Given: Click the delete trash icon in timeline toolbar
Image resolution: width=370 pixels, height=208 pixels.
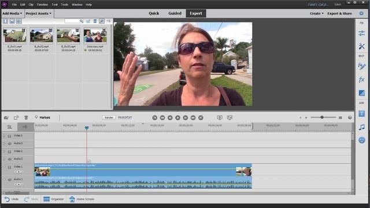Looking at the screenshot, I should click(x=26, y=117).
